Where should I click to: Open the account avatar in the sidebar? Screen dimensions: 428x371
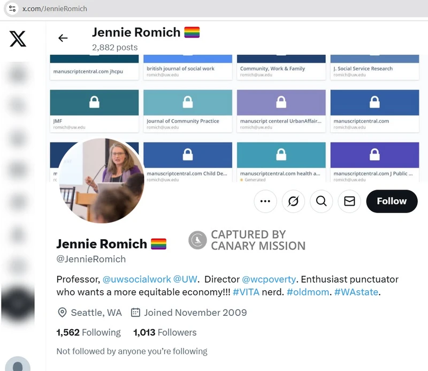18,364
